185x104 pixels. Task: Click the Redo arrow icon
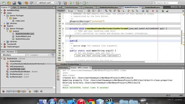32,3
